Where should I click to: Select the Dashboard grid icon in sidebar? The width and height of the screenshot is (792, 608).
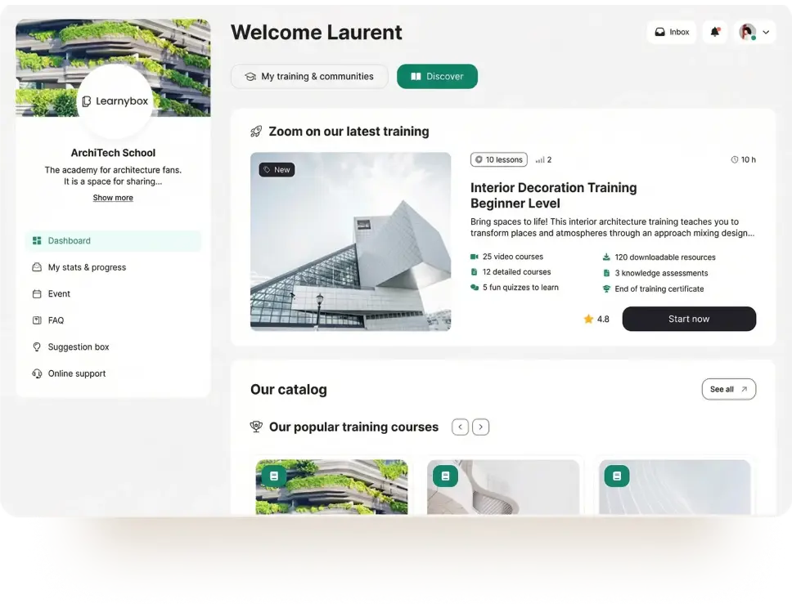[36, 240]
